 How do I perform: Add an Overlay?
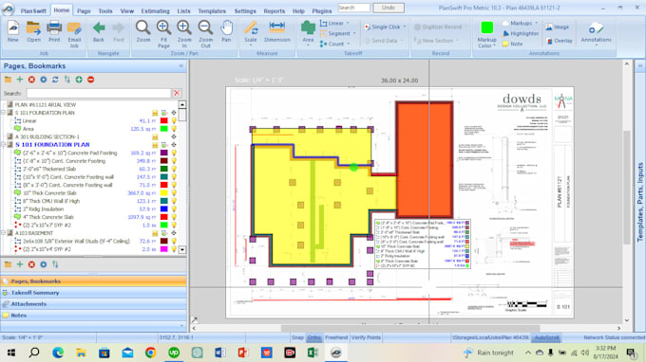pyautogui.click(x=559, y=41)
